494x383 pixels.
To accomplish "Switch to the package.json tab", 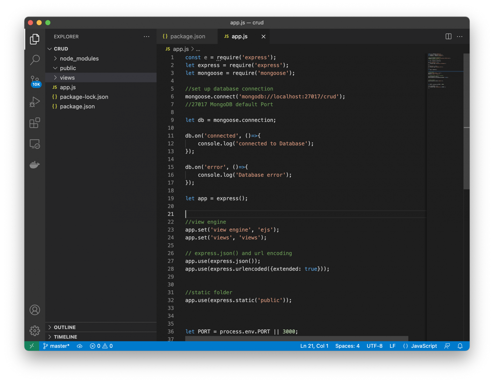I will [x=187, y=36].
